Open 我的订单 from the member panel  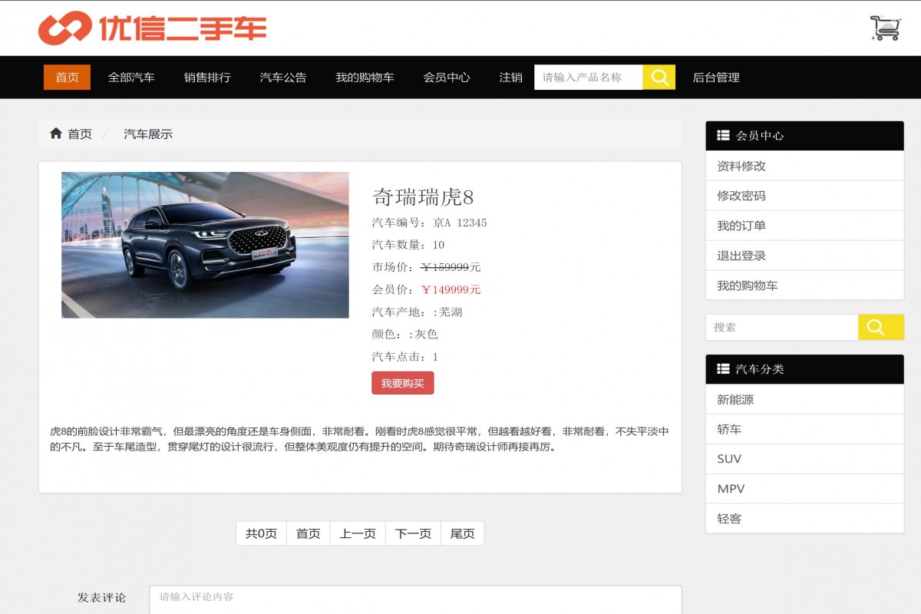pos(740,225)
